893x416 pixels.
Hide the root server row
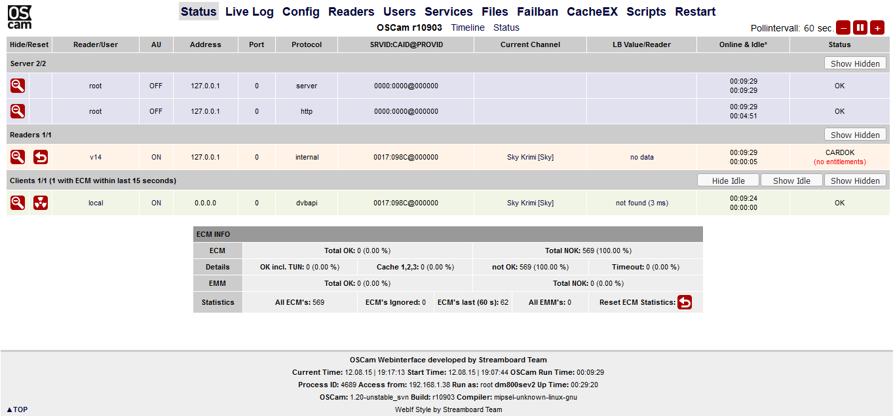pyautogui.click(x=18, y=86)
